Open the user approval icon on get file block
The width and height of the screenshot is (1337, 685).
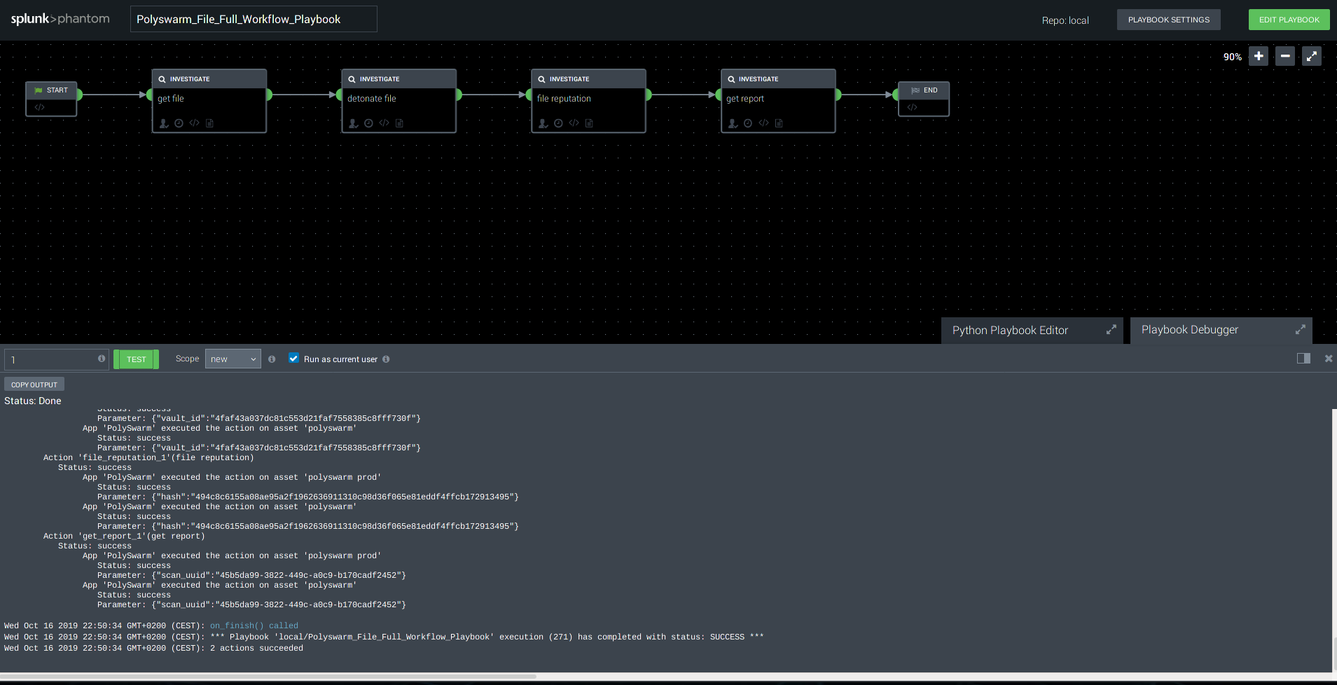pyautogui.click(x=164, y=123)
